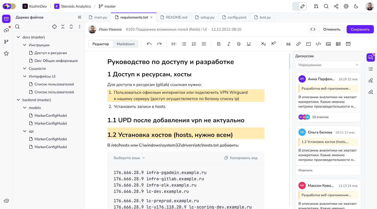Locate current file in tree

tap(54, 27)
